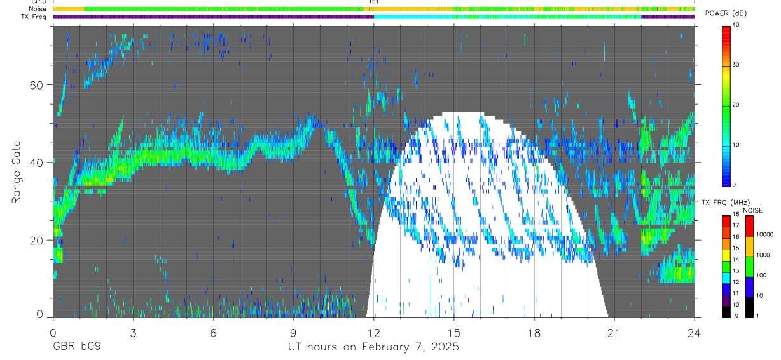Image resolution: width=781 pixels, height=360 pixels.
Task: Select the 17 MHz tick label
Action: click(x=736, y=225)
